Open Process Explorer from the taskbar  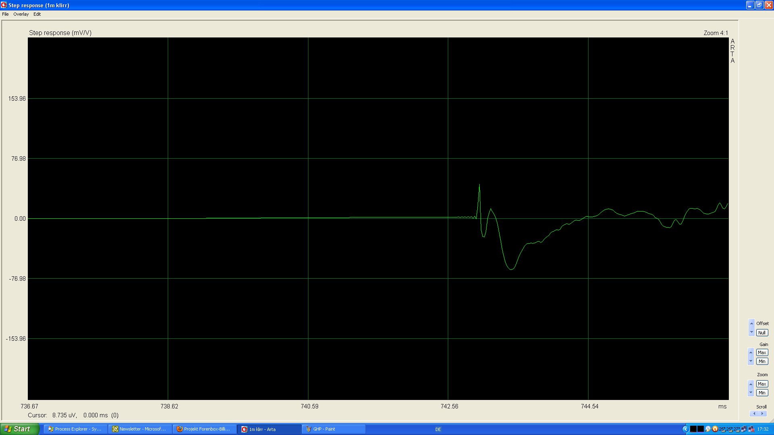pos(76,429)
